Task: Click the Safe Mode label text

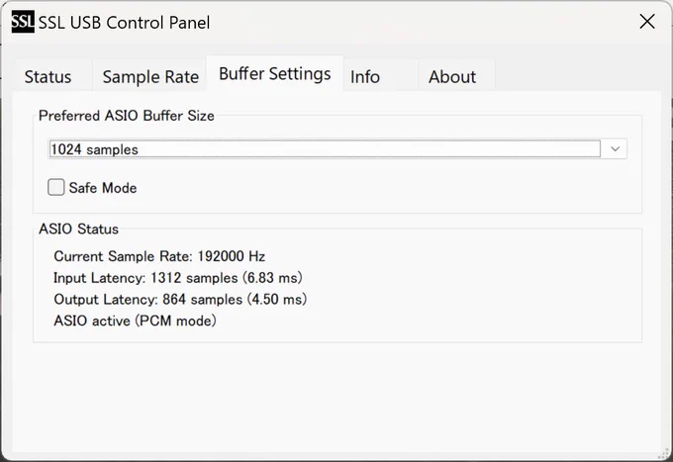Action: (103, 188)
